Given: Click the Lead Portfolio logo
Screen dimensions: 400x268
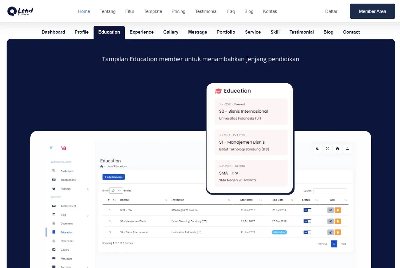Looking at the screenshot, I should pyautogui.click(x=20, y=11).
